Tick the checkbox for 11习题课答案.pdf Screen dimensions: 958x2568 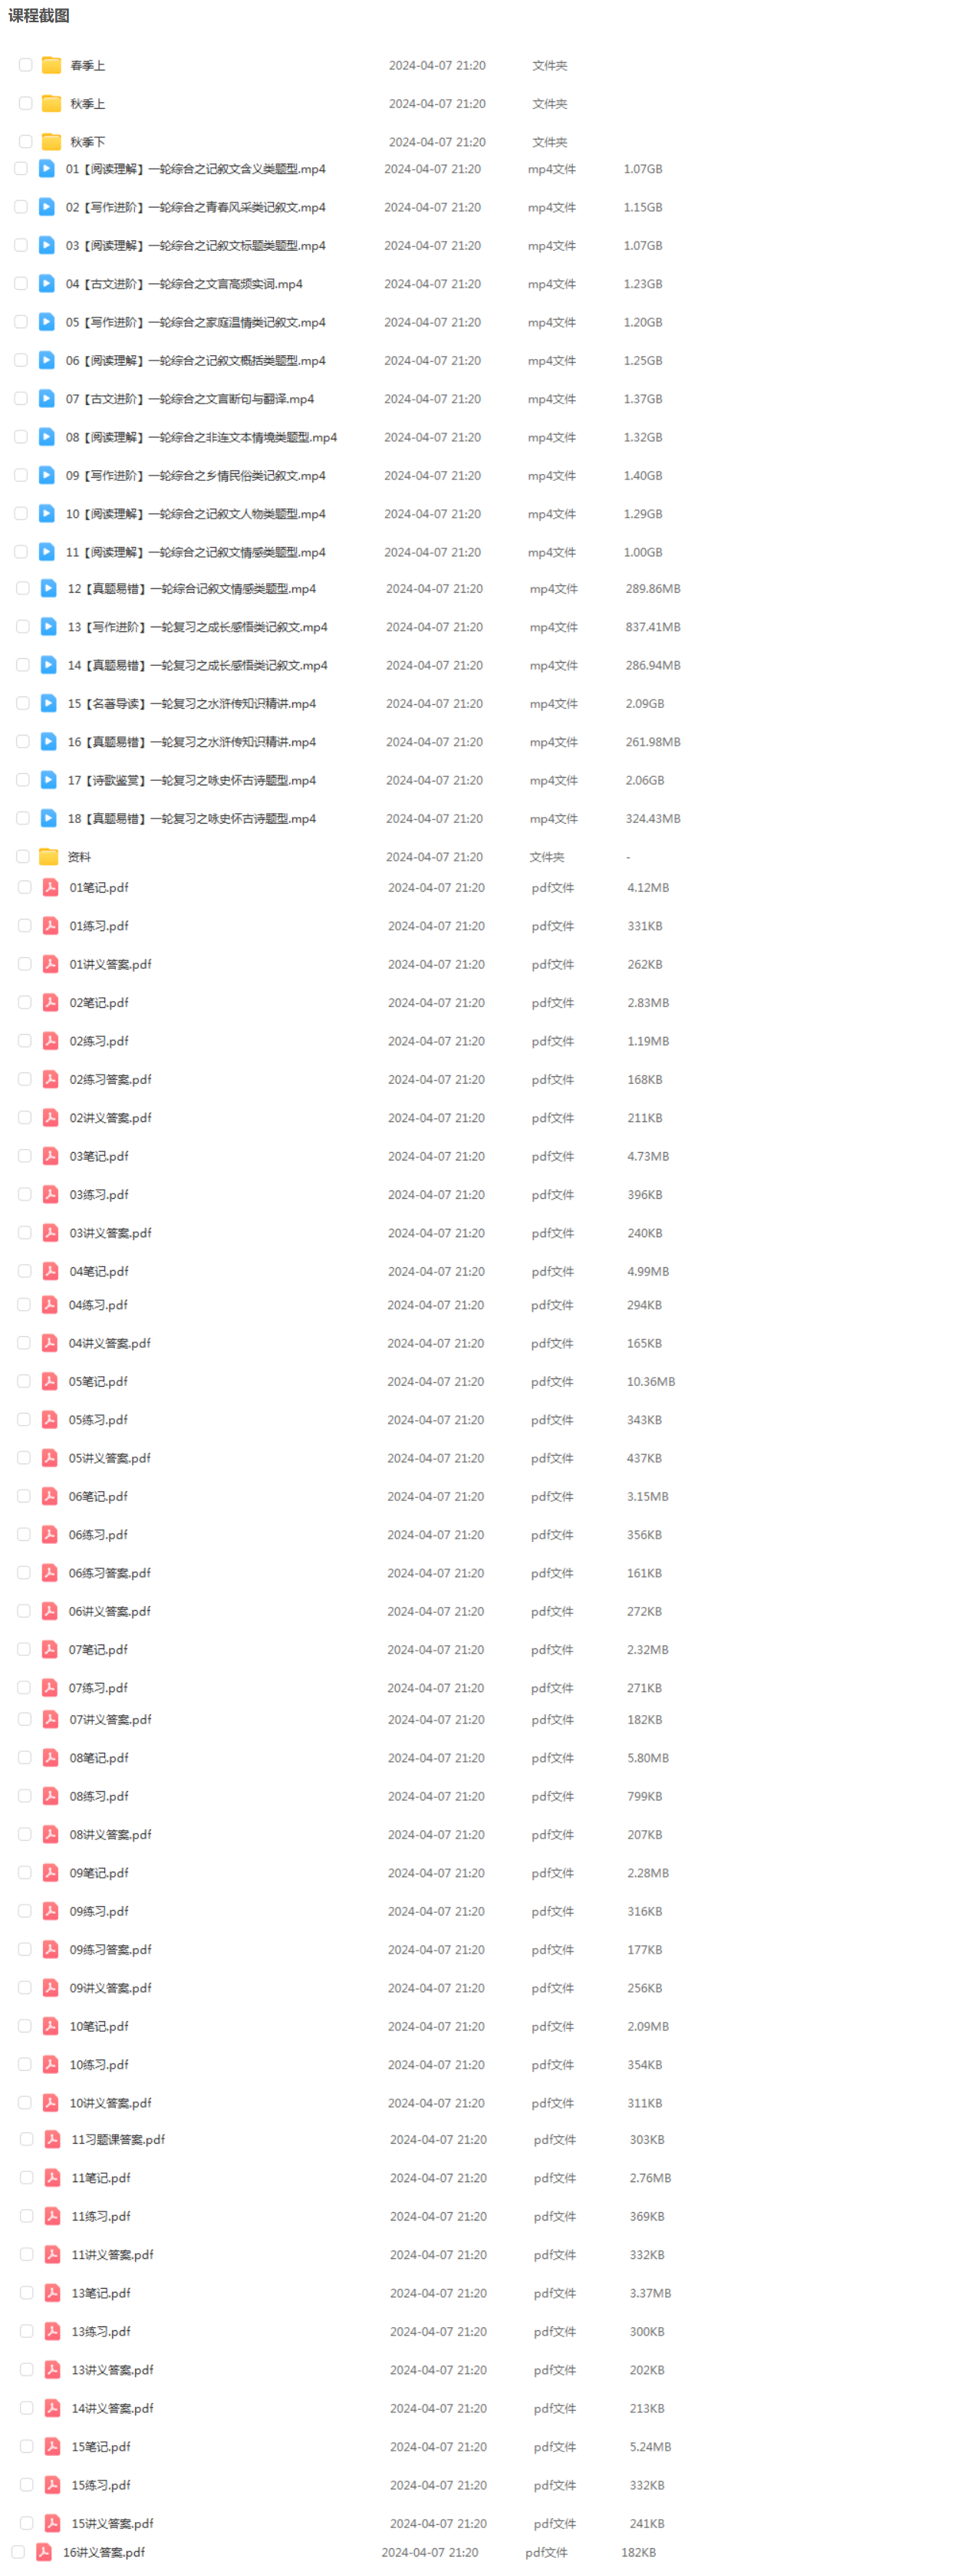pyautogui.click(x=27, y=2139)
